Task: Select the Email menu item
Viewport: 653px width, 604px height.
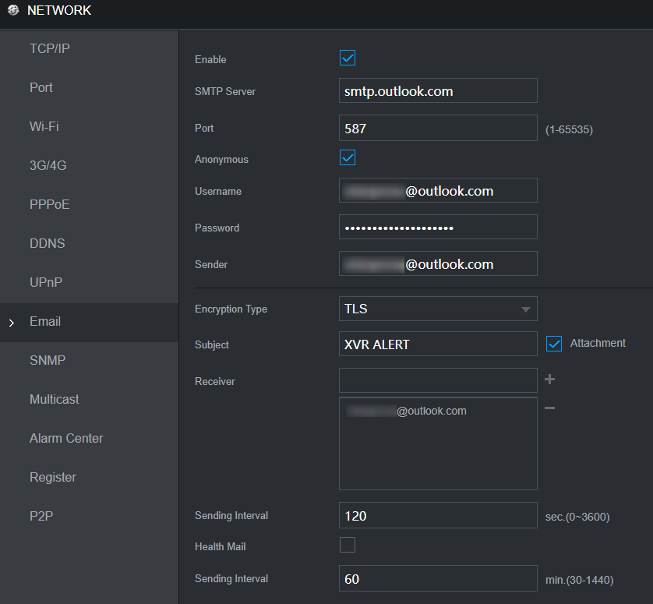Action: 89,323
